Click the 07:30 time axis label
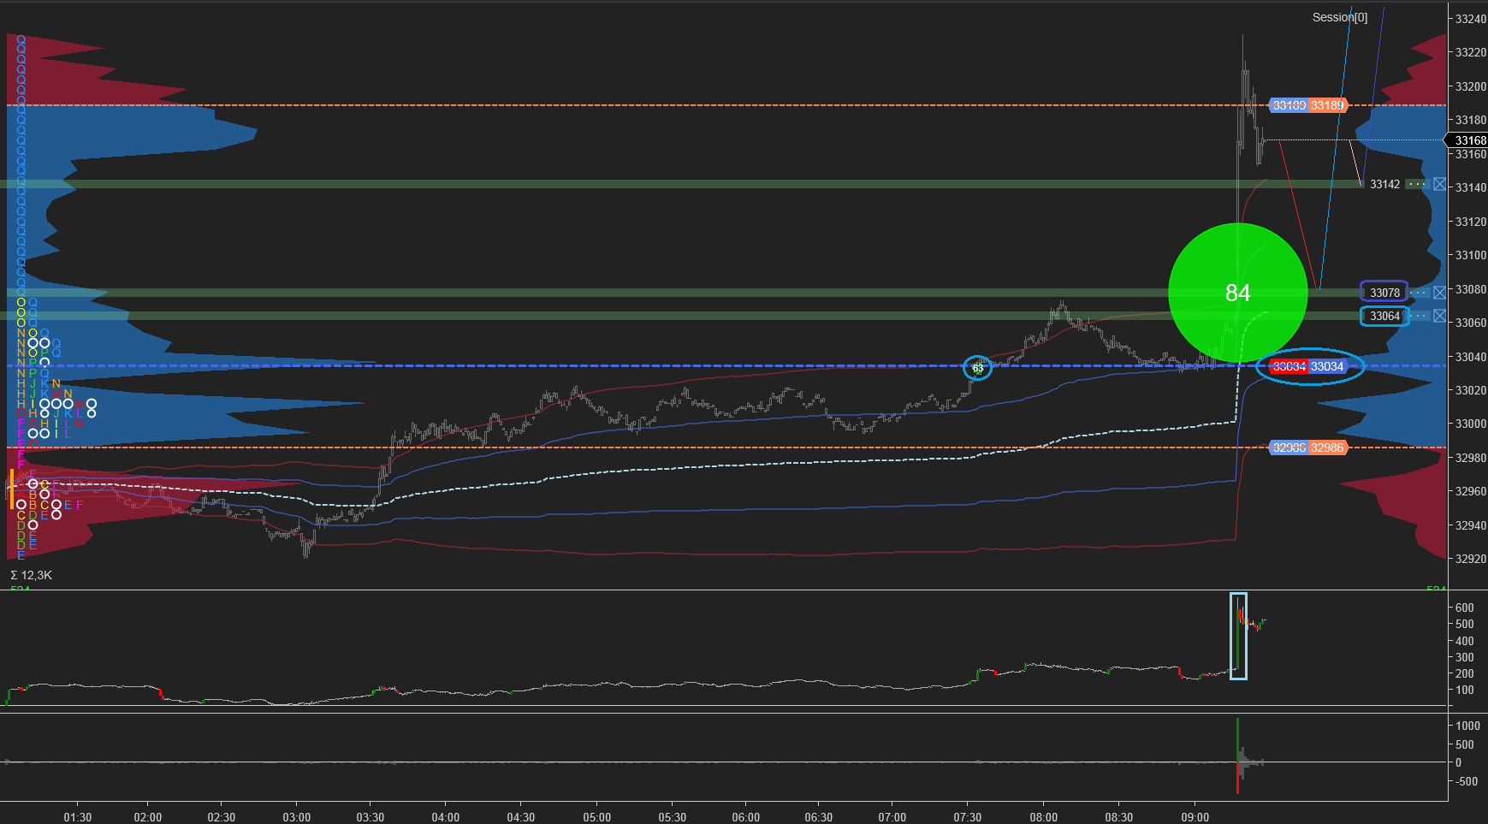 pos(968,817)
